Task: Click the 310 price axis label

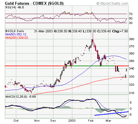Action: (131, 93)
